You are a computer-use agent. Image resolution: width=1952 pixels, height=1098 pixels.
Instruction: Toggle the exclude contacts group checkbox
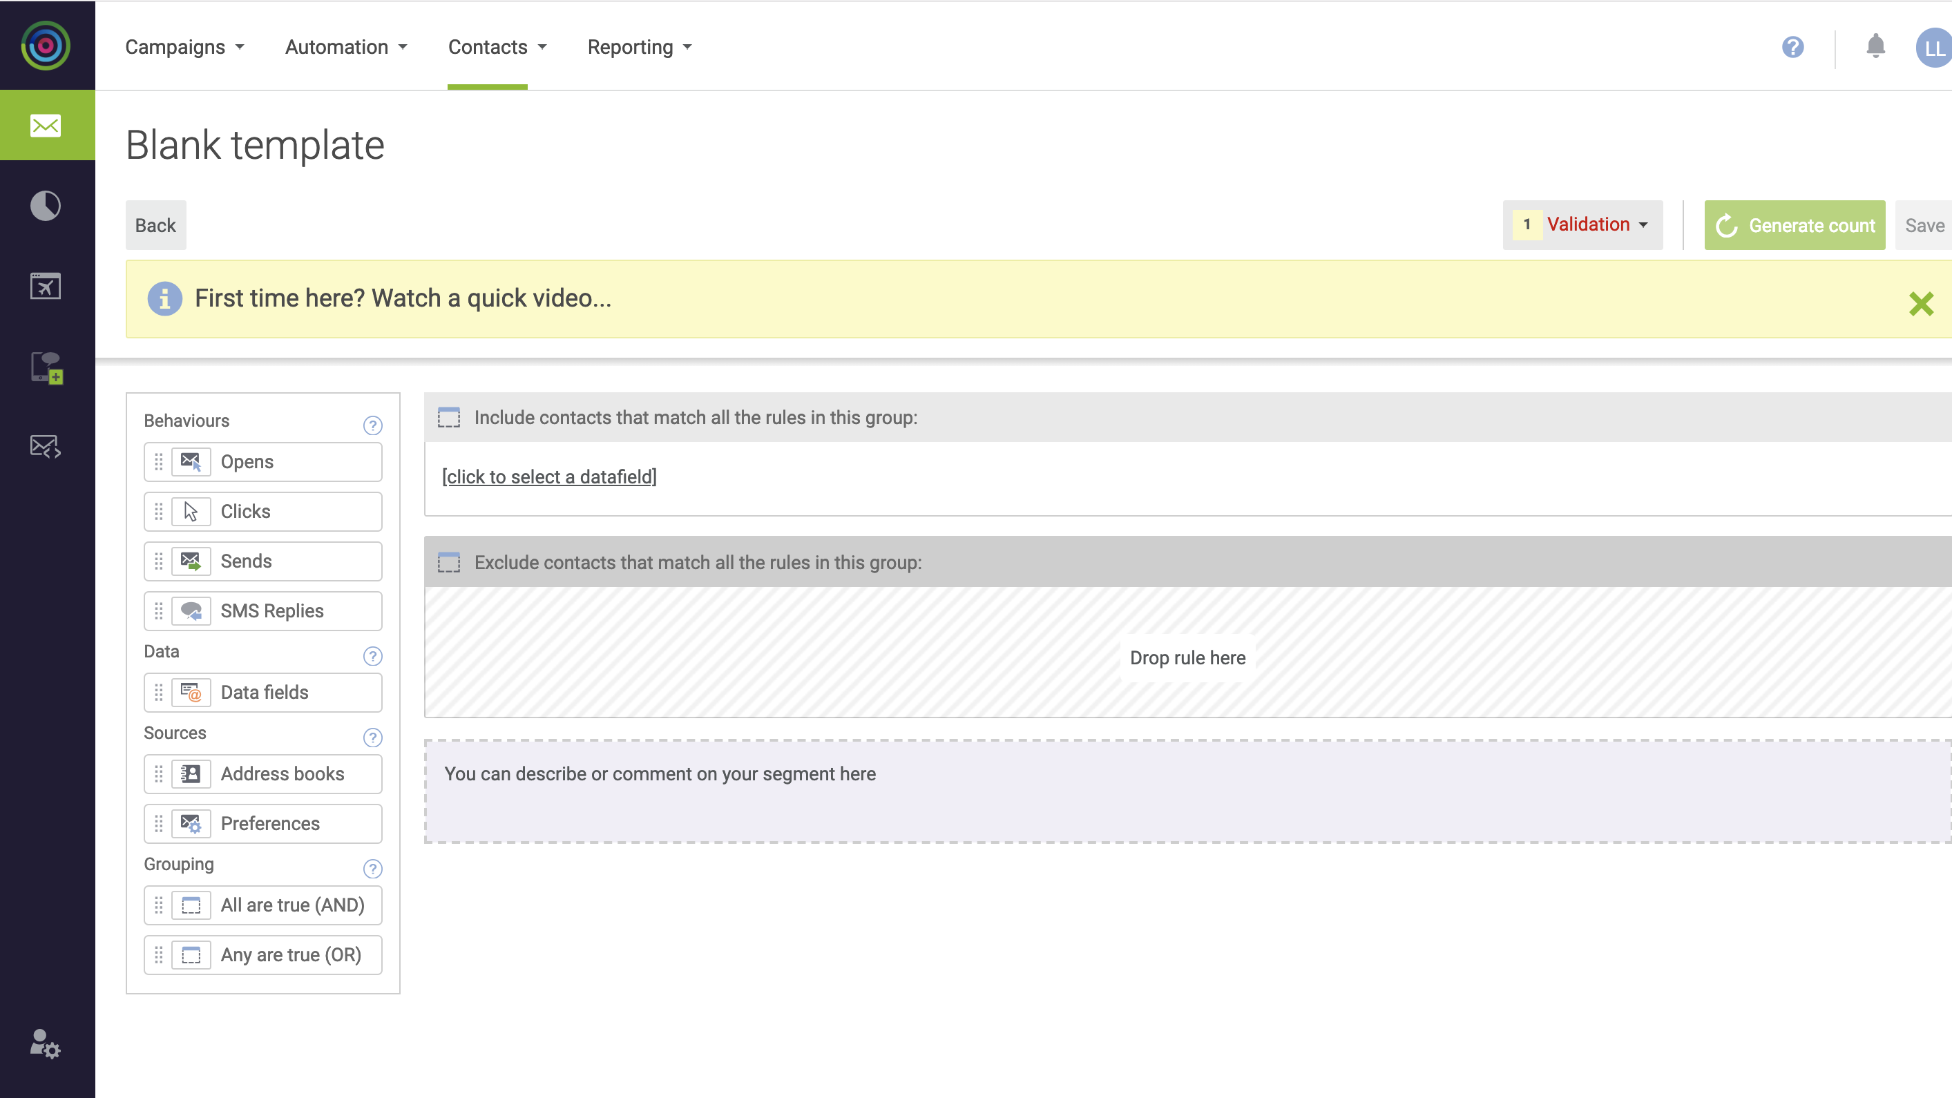448,561
